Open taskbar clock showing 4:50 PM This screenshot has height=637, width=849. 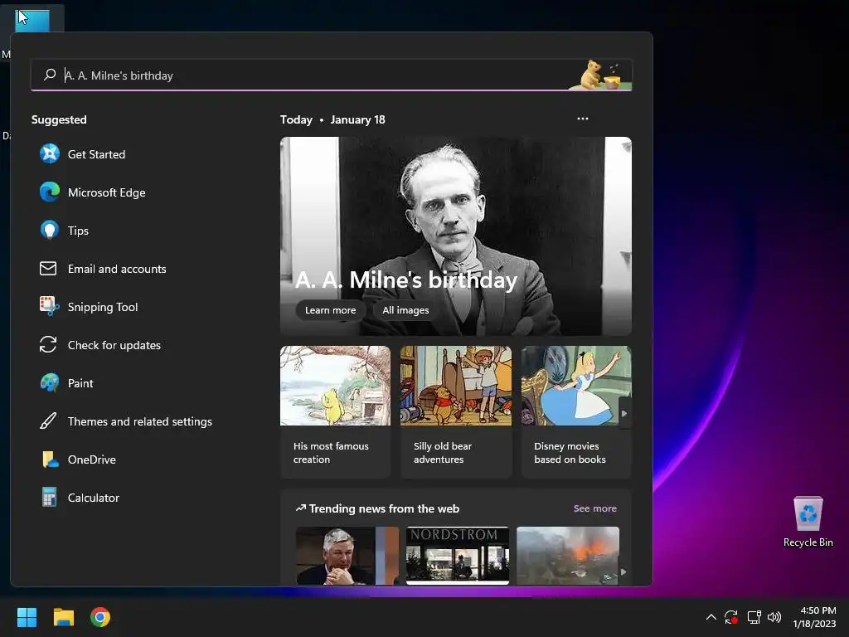(x=814, y=617)
